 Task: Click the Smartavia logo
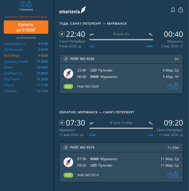pos(72,10)
